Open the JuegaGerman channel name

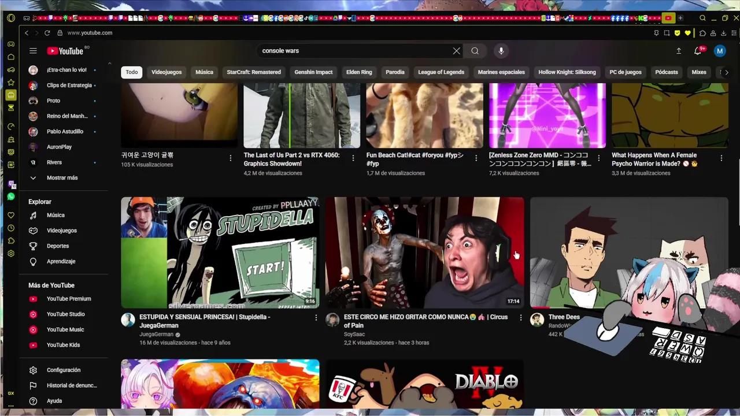coord(157,335)
